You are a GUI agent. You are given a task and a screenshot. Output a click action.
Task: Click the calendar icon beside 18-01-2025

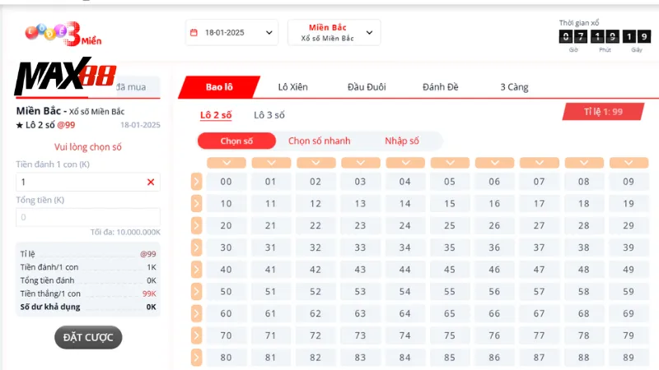(194, 32)
